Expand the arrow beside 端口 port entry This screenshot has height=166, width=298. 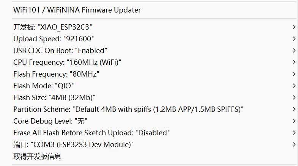point(294,144)
